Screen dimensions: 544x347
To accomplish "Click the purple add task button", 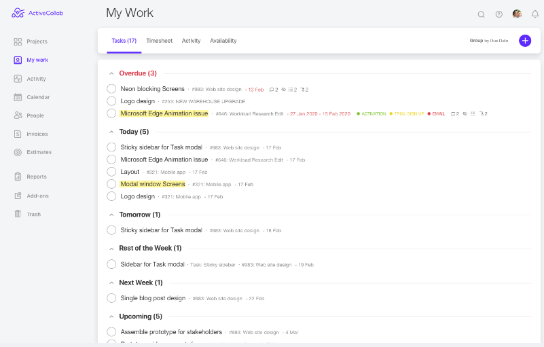I will coord(525,41).
